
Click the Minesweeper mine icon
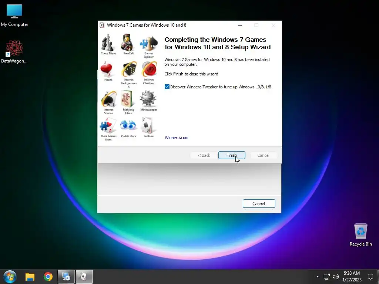pyautogui.click(x=148, y=98)
